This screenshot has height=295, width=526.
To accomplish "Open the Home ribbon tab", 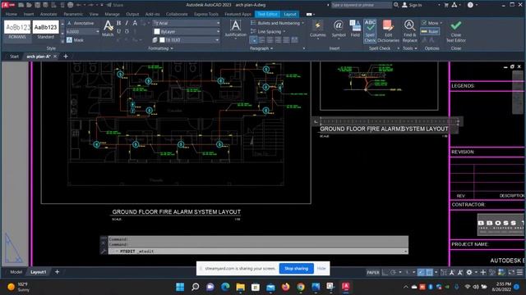I will pos(11,14).
